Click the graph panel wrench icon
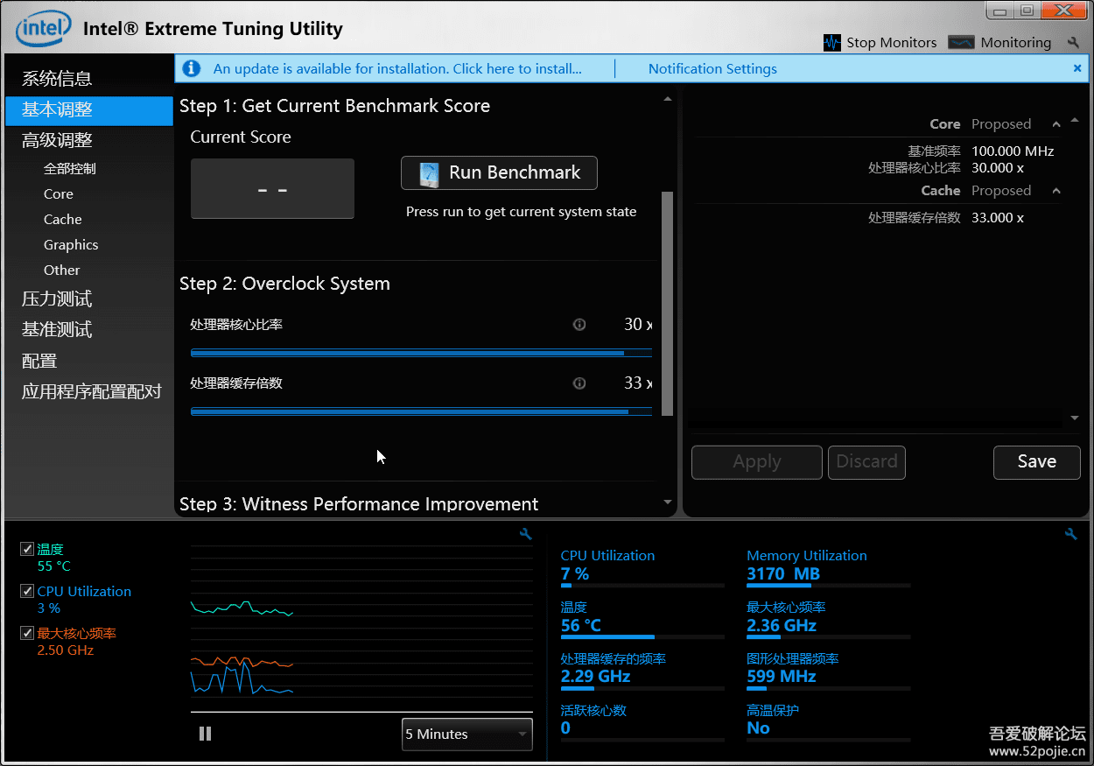The image size is (1094, 766). pyautogui.click(x=526, y=534)
